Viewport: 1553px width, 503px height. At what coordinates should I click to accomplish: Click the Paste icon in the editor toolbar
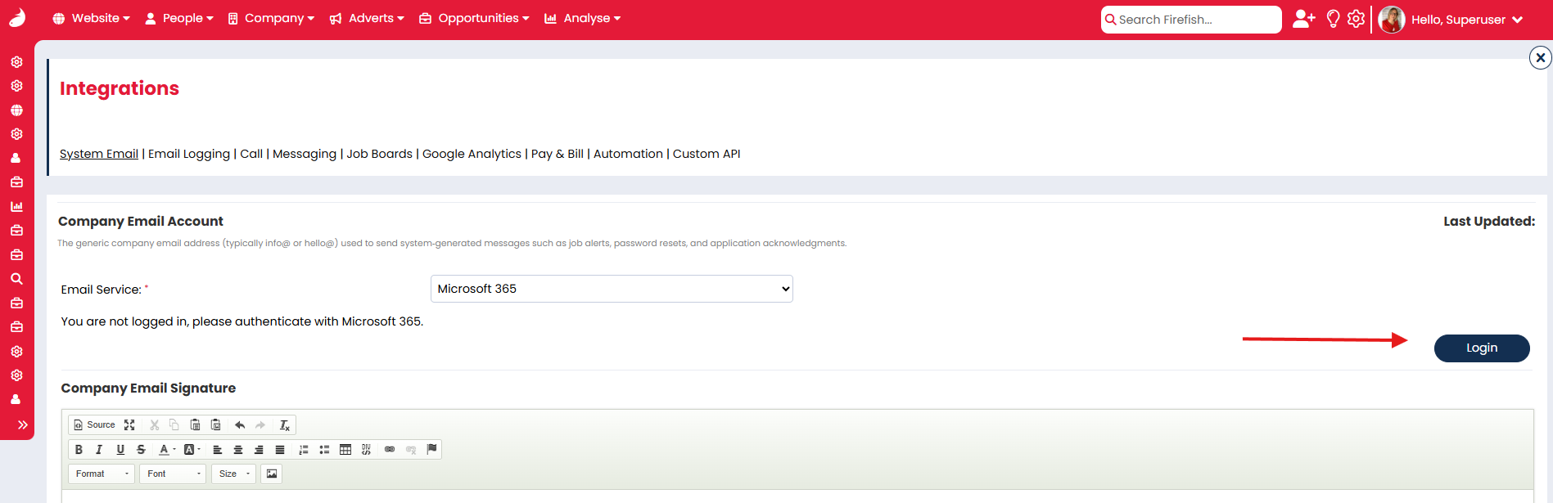195,424
